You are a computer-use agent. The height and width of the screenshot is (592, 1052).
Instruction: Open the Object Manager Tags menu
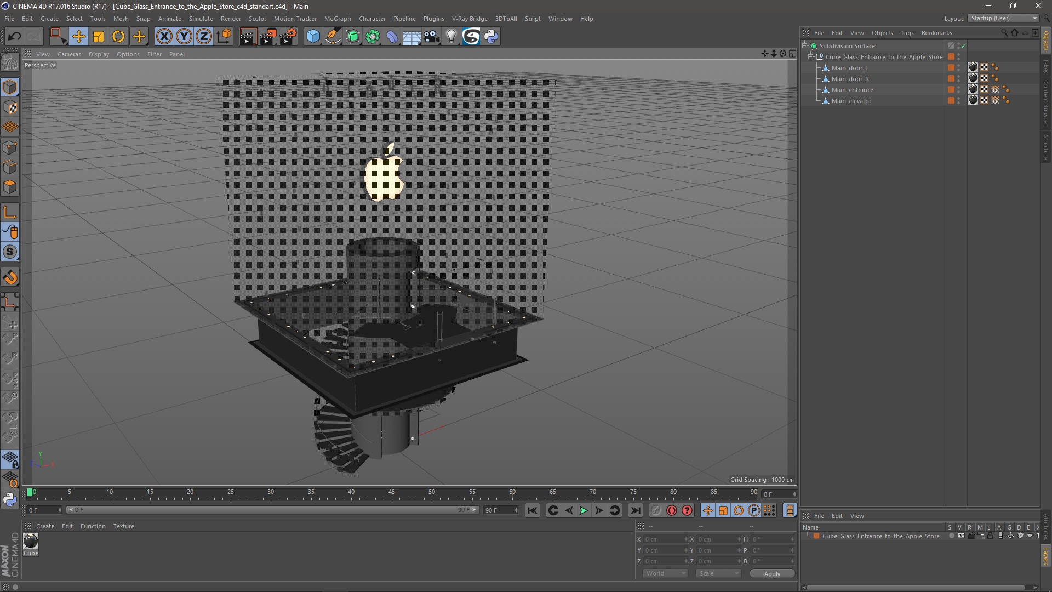click(x=907, y=33)
